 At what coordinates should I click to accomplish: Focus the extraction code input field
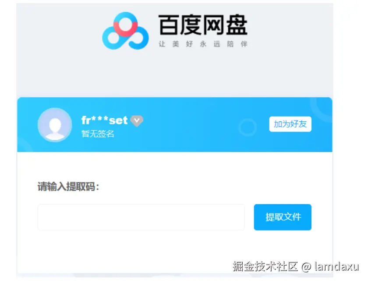(x=141, y=217)
